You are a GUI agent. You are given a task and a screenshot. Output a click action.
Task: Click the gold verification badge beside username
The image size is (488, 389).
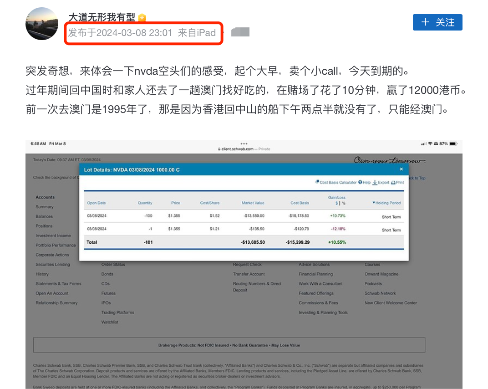(x=142, y=18)
